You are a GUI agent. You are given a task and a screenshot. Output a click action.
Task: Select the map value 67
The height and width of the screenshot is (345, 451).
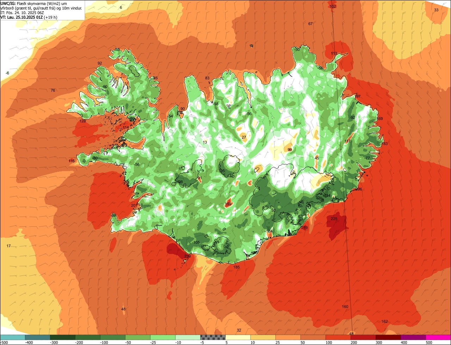pos(310,24)
